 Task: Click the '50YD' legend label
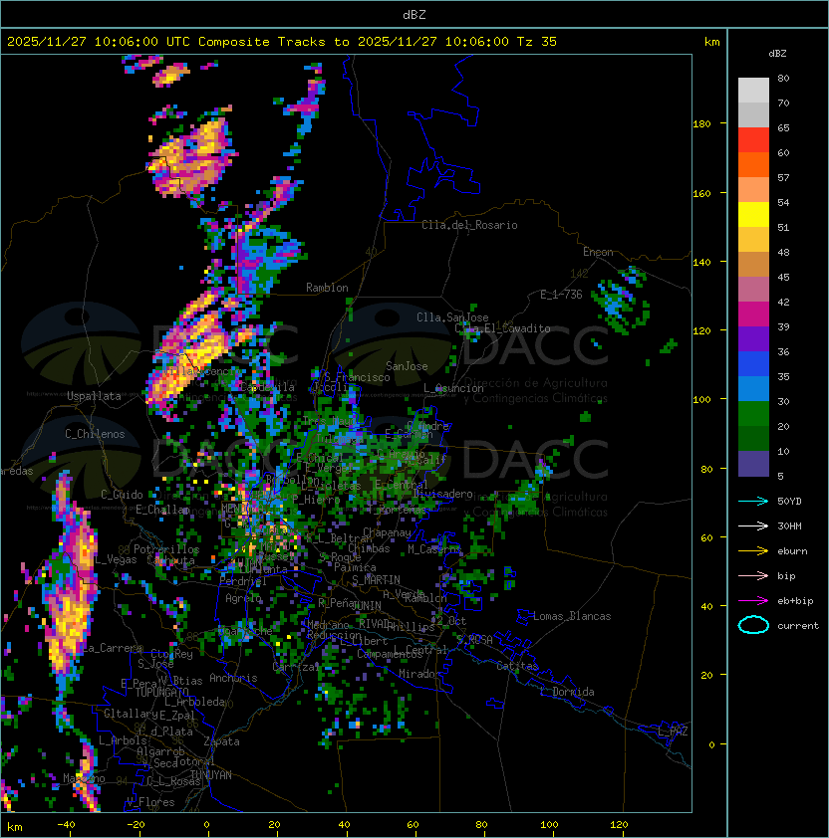(789, 501)
